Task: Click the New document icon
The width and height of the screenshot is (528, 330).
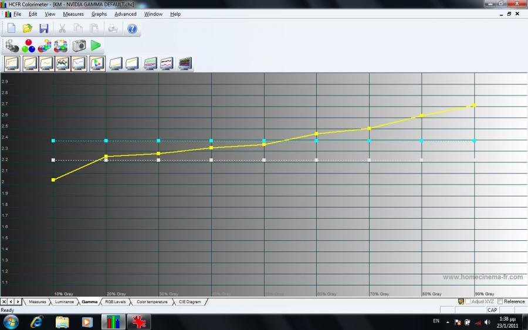Action: [x=12, y=28]
